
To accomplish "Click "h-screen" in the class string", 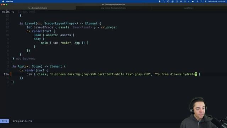I will 59,74.
